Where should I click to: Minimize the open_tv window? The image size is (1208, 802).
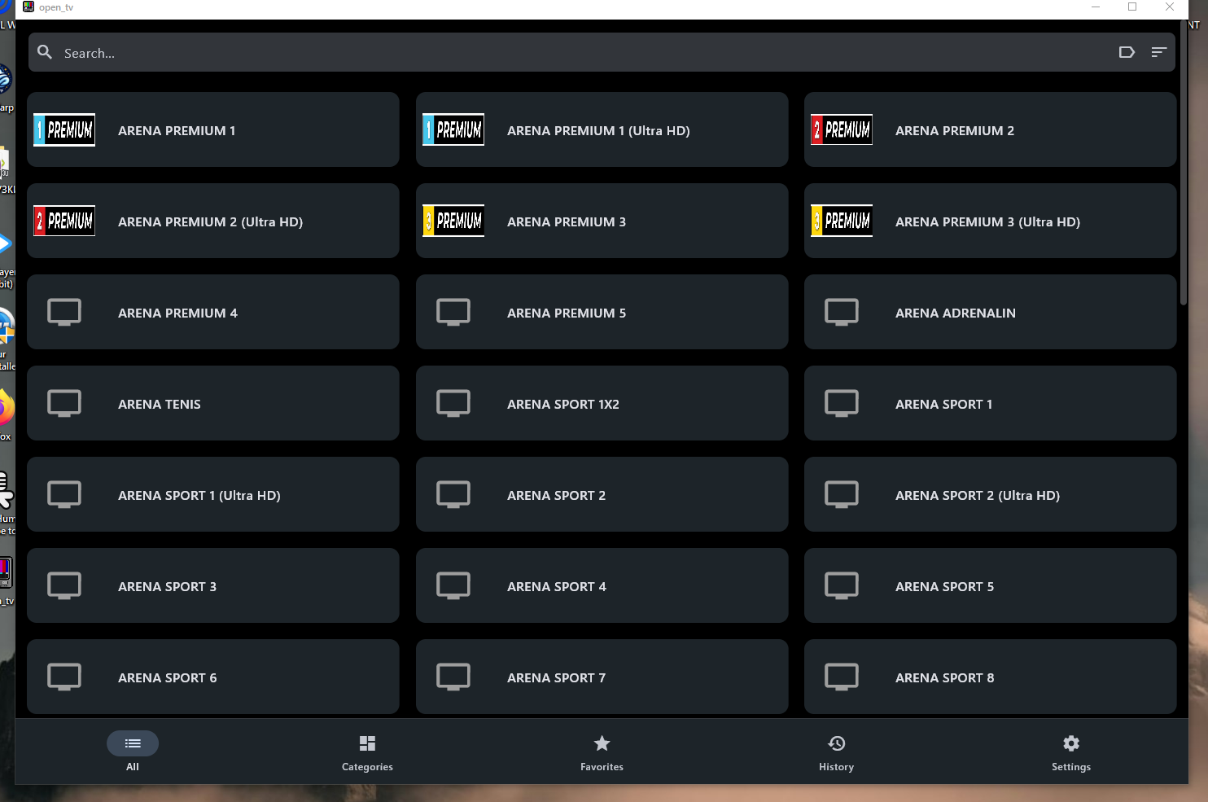tap(1096, 7)
